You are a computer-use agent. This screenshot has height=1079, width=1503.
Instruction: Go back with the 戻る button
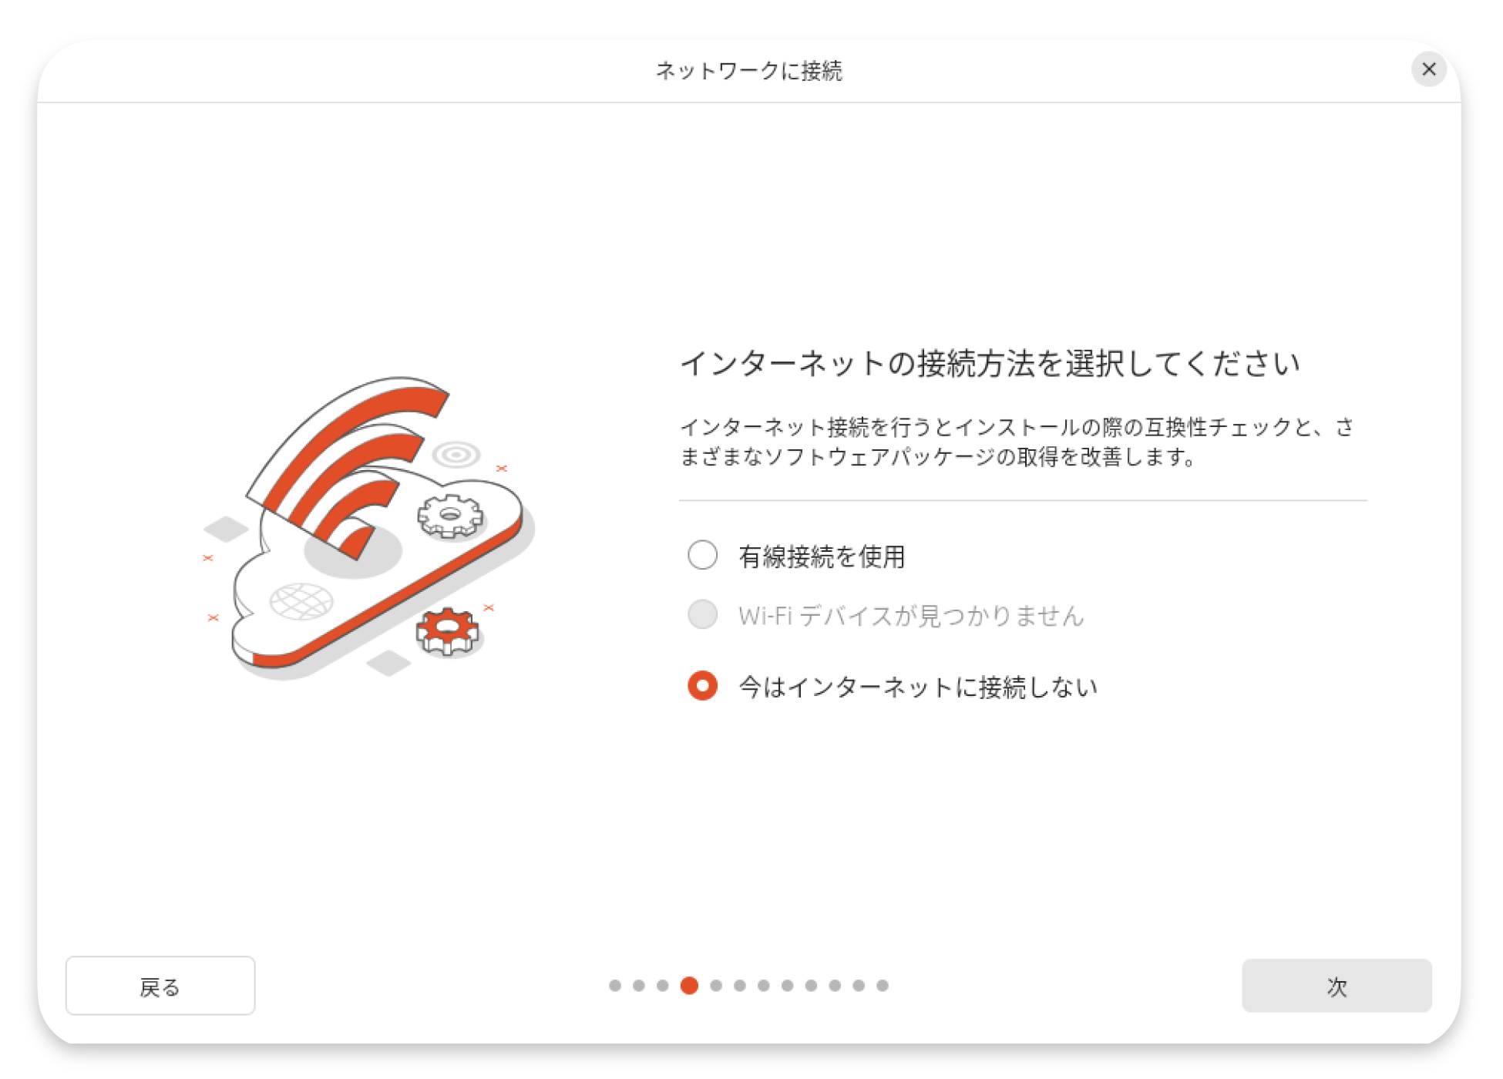point(160,985)
